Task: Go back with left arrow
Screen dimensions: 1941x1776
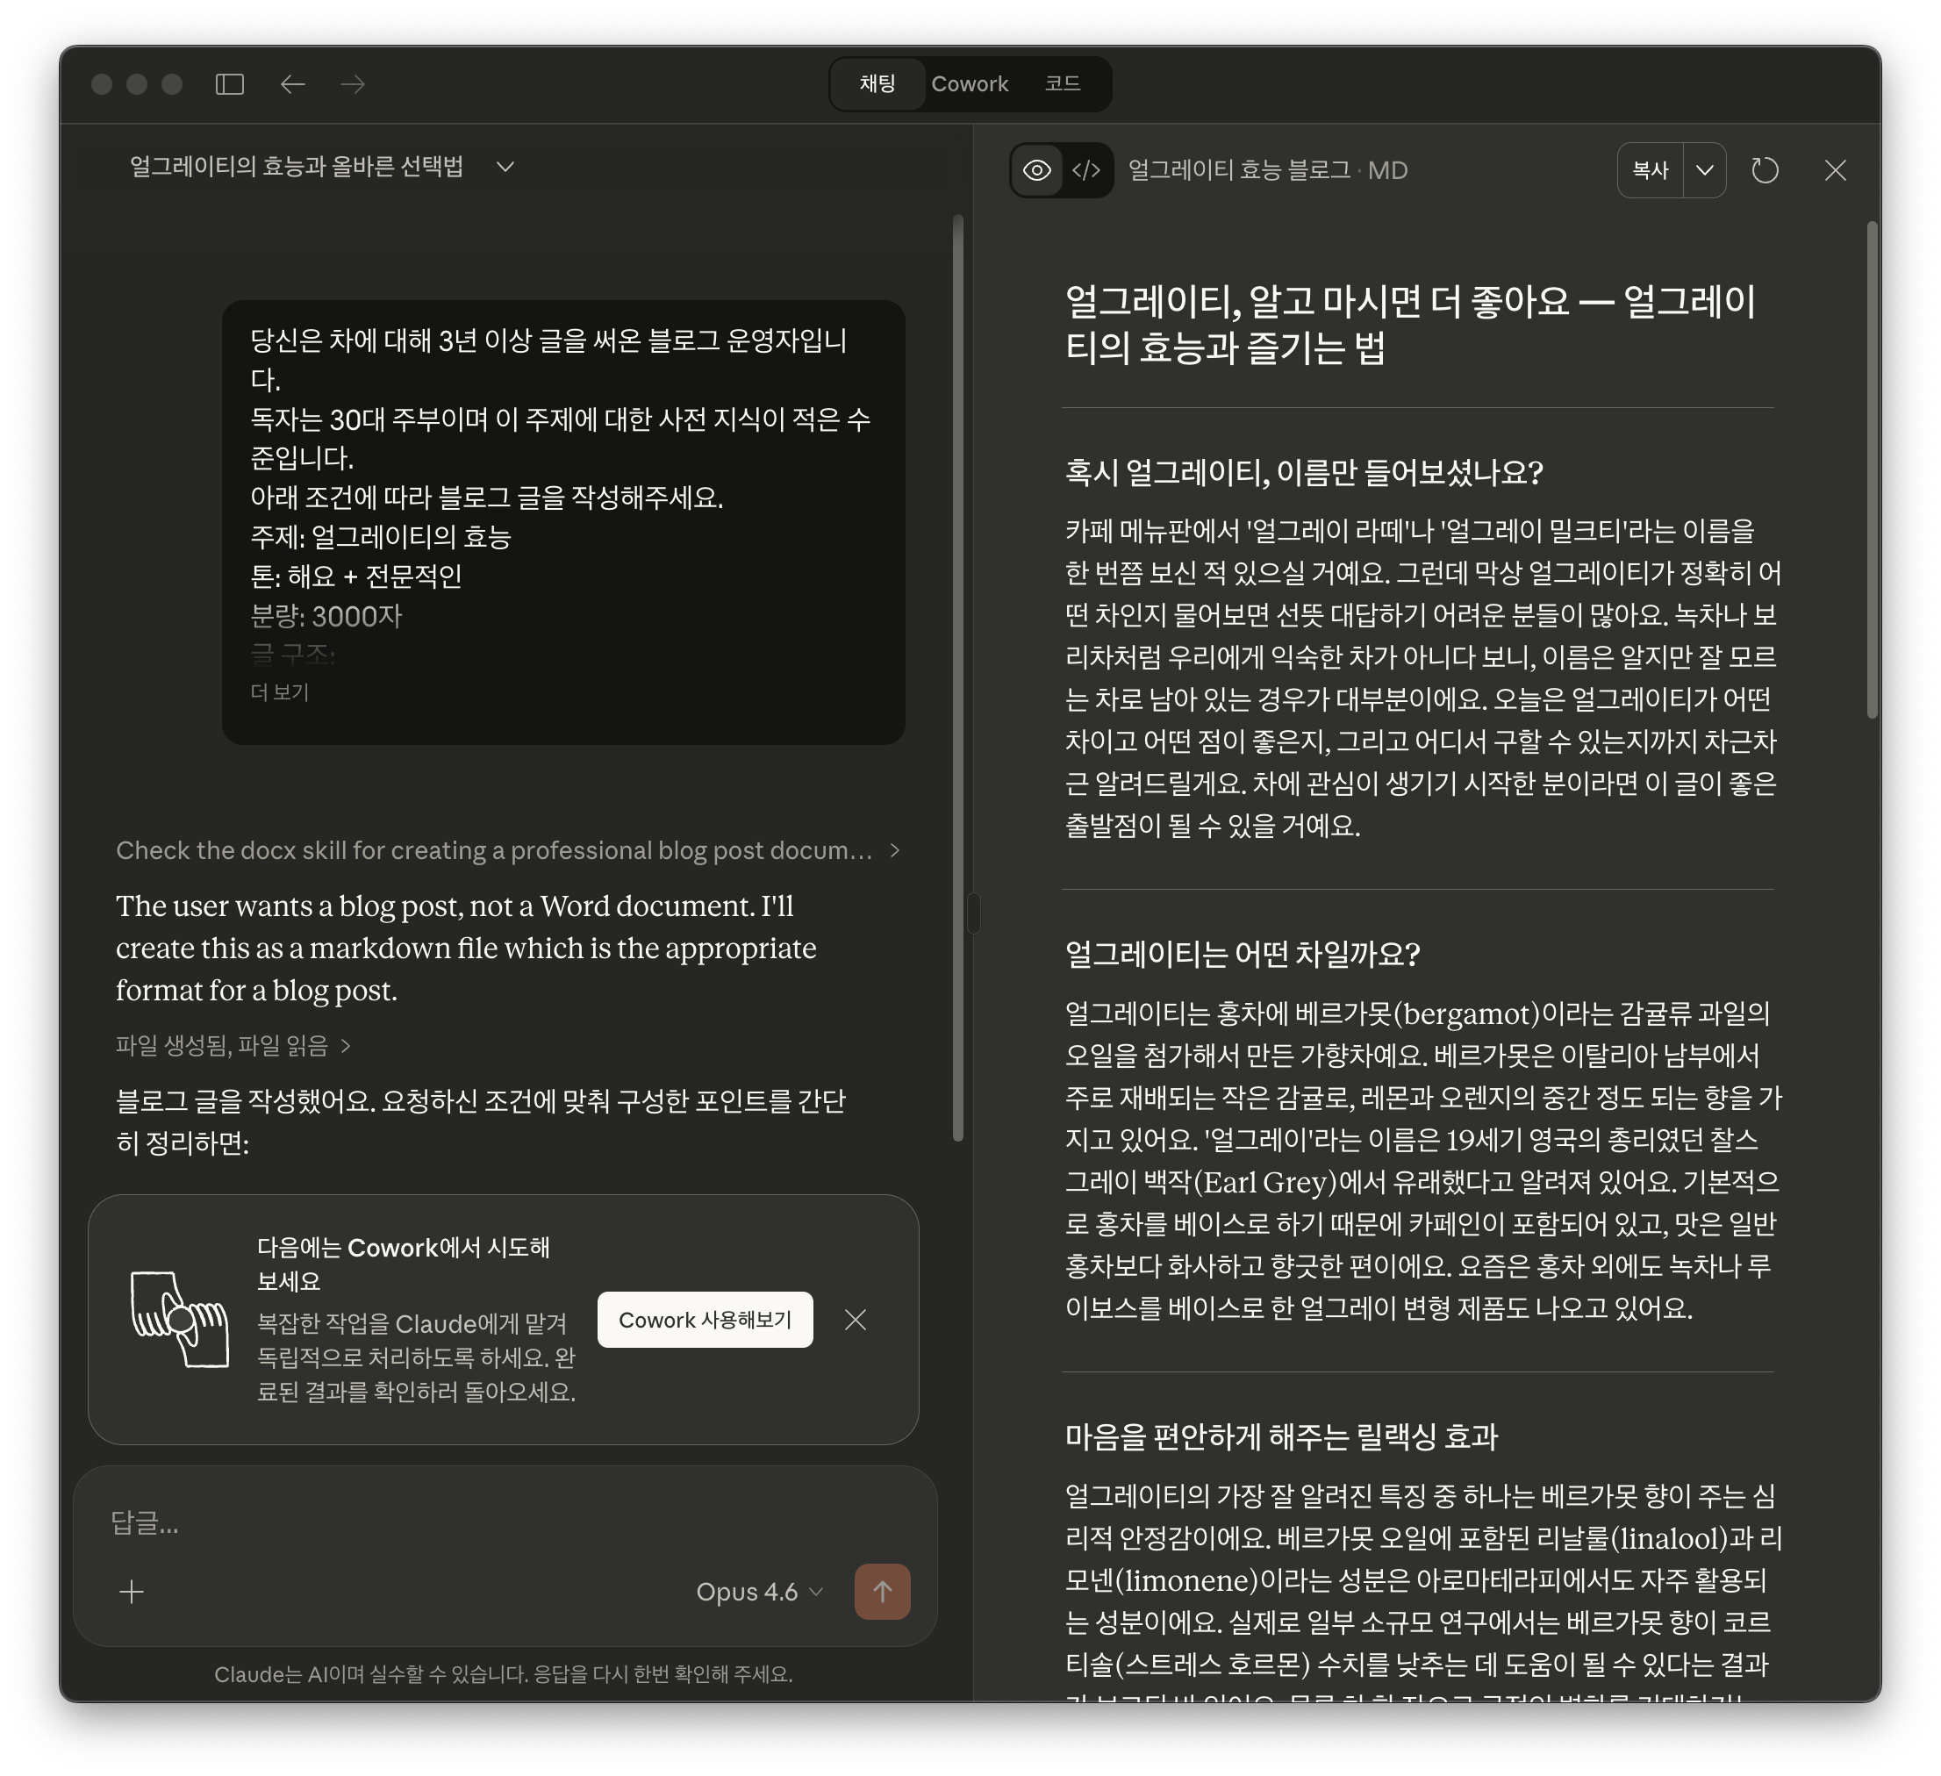Action: click(293, 85)
